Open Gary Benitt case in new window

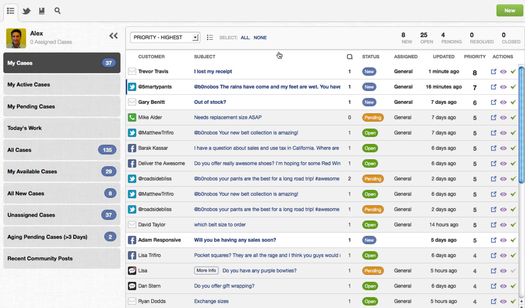click(x=493, y=102)
